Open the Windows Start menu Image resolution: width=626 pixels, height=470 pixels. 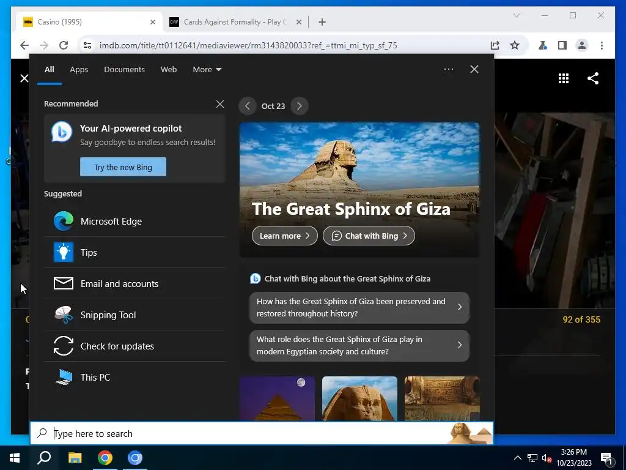15,458
